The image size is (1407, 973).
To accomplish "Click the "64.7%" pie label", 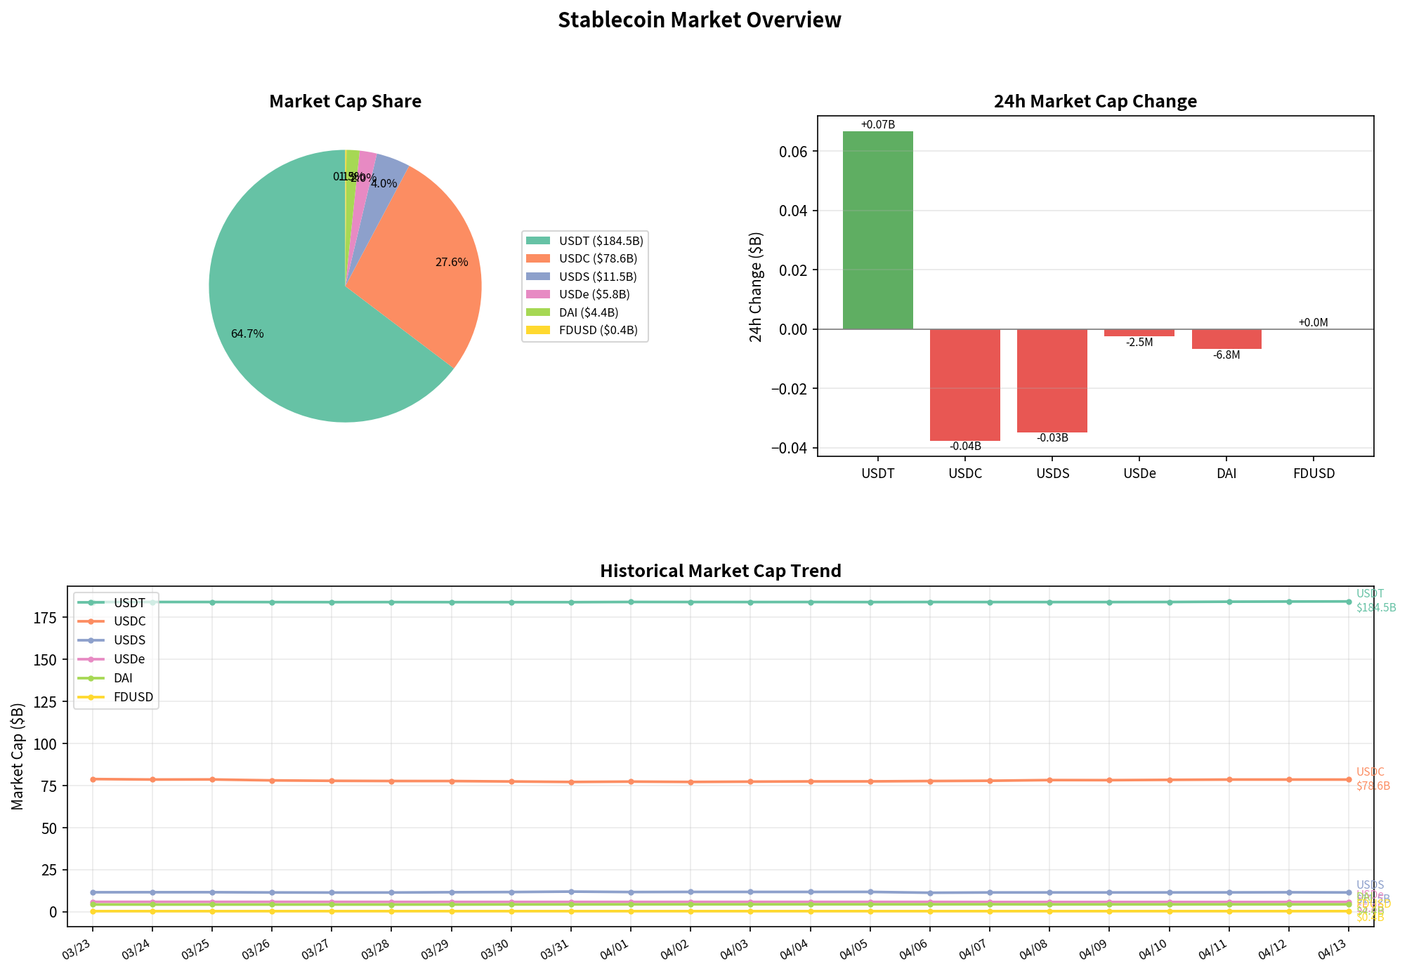I will (247, 334).
